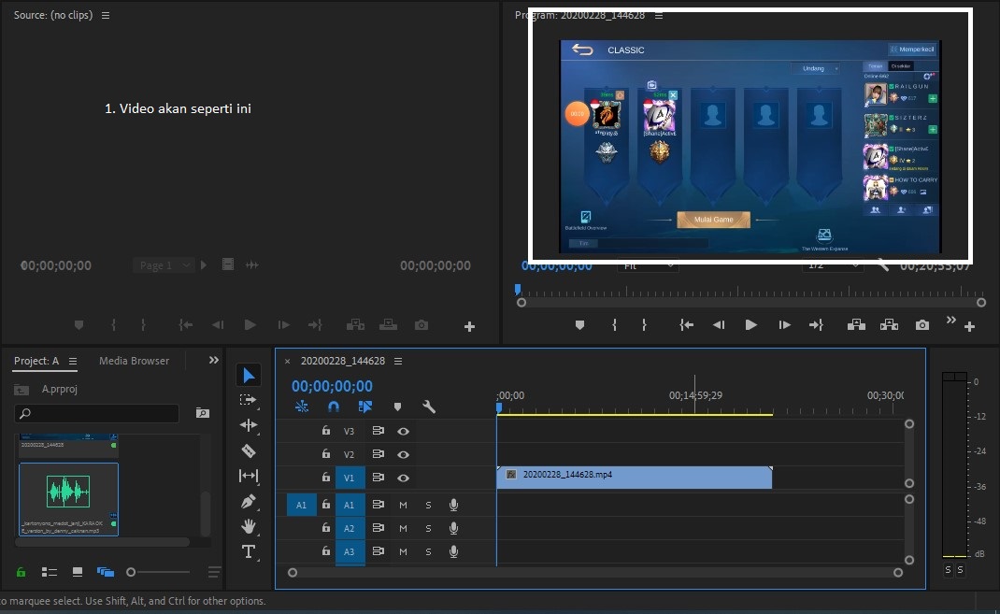Select the mp3 audio waveform thumbnail
1000x614 pixels.
(68, 491)
